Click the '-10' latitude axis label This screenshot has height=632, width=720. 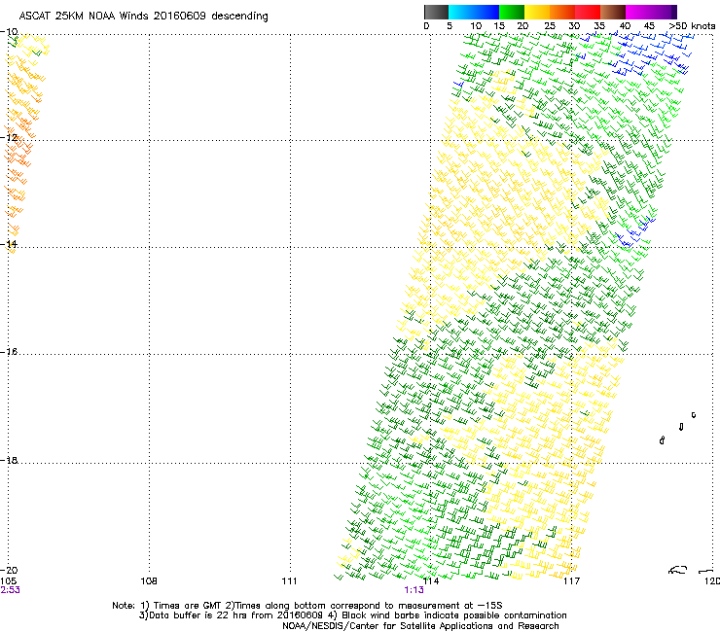9,32
